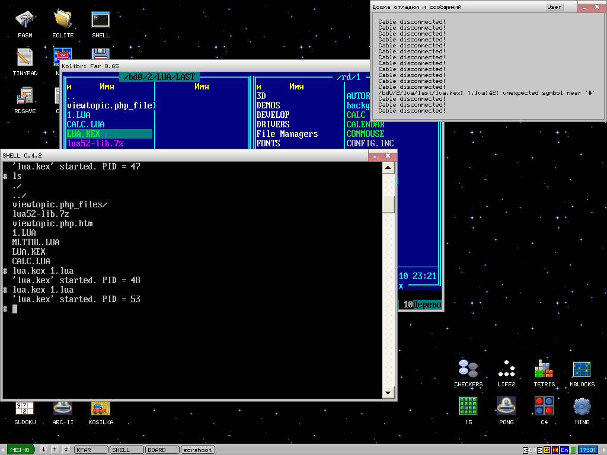Click the taskbar clock showing 17:01

point(587,450)
